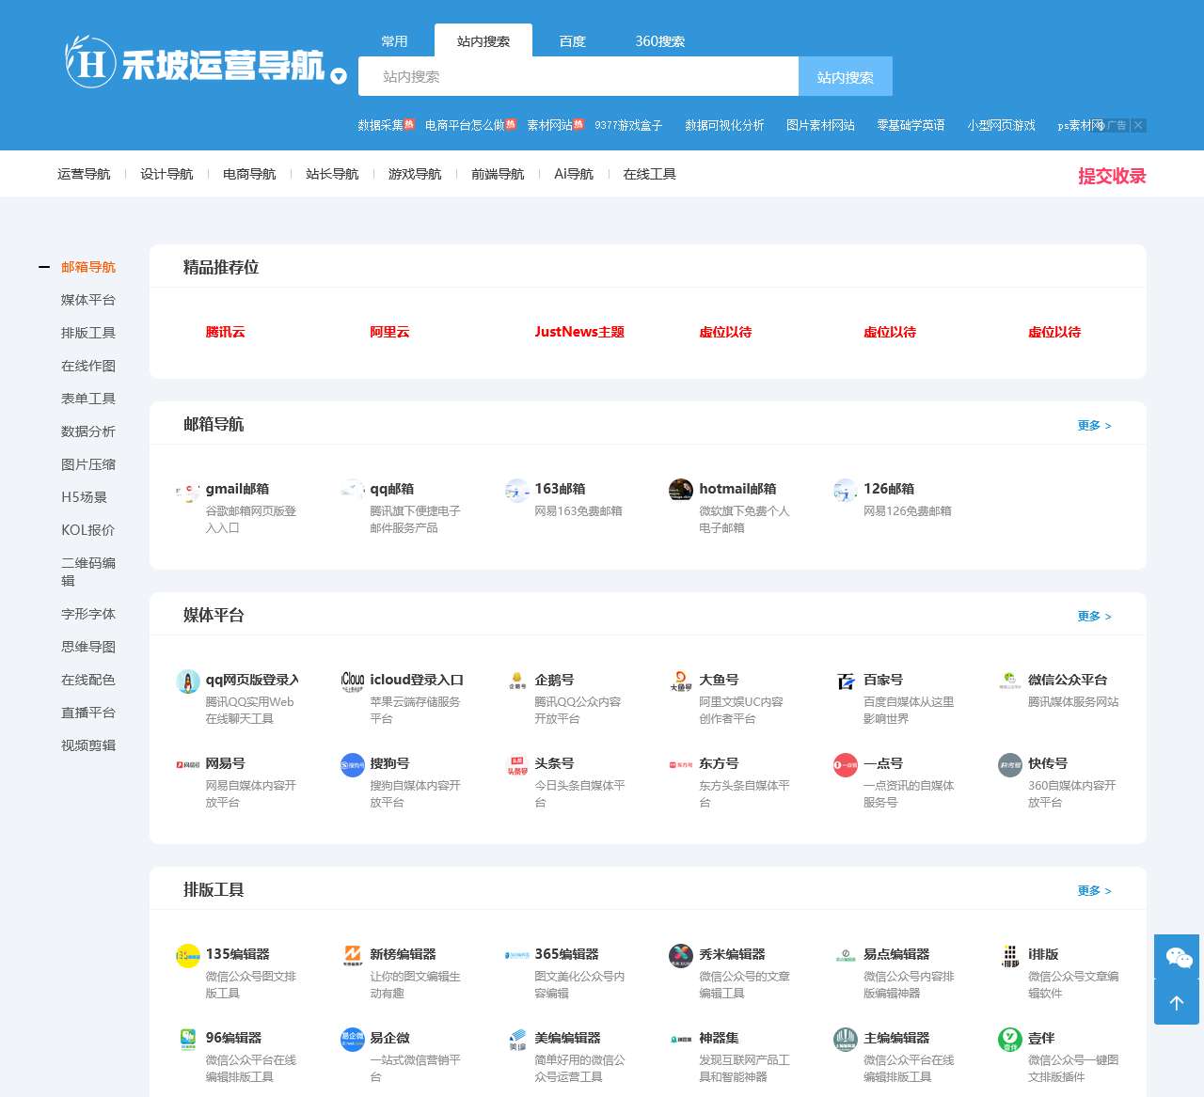
Task: Click the 易点编辑器 icon
Action: tap(846, 956)
